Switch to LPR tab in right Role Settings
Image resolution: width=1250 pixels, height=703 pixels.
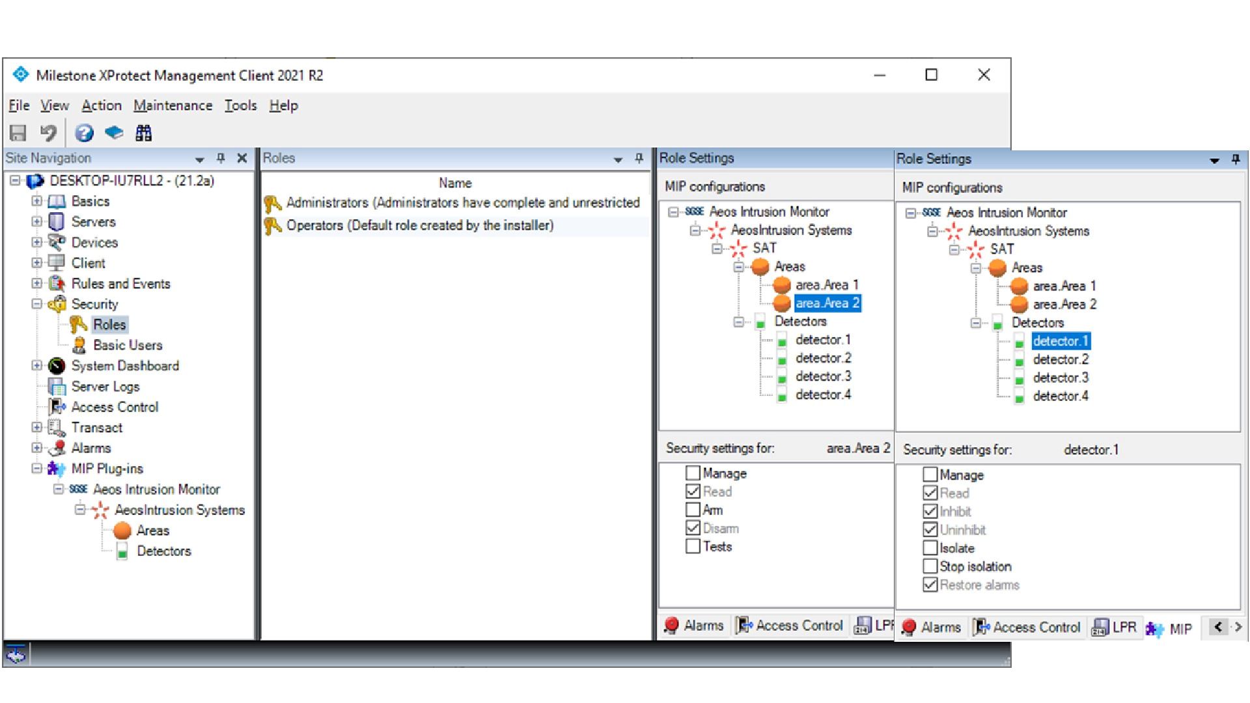coord(1114,627)
